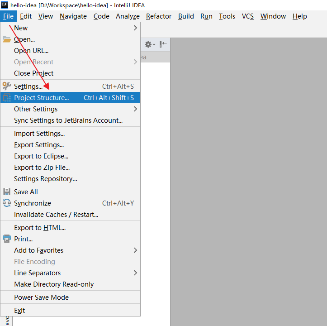Viewport: 327px width, 326px height.
Task: Open the Build menu
Action: (186, 16)
